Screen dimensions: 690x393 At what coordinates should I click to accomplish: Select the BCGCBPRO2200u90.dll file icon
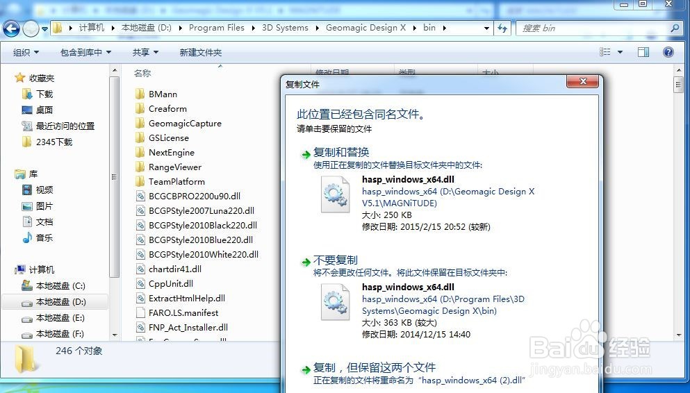140,196
